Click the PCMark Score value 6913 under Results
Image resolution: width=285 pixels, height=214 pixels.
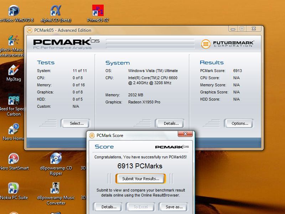[x=237, y=71]
